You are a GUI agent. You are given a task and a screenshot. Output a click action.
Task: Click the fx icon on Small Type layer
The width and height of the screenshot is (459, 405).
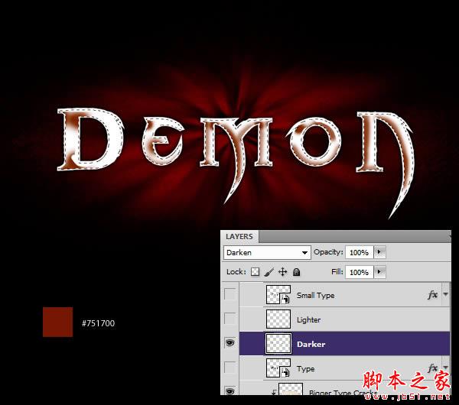(433, 295)
